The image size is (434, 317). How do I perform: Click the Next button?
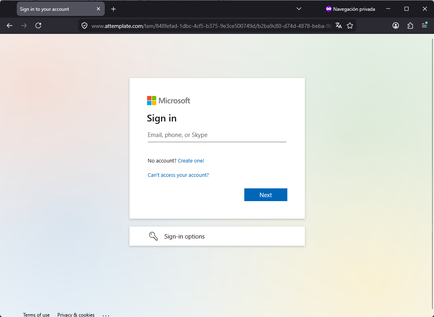point(266,195)
